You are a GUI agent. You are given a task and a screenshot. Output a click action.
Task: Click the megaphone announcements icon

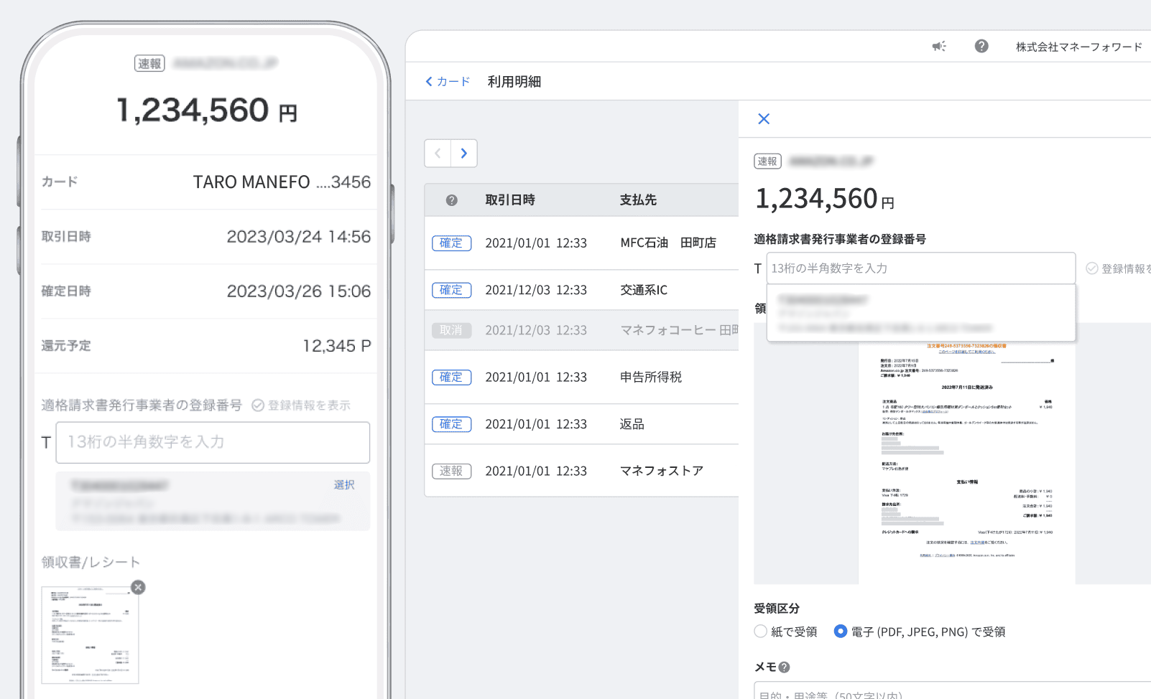[x=939, y=47]
